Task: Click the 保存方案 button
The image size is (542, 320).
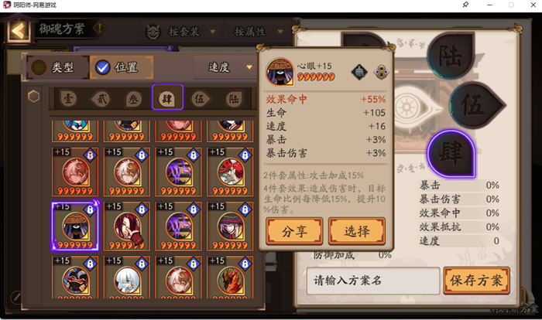Action: pyautogui.click(x=476, y=281)
